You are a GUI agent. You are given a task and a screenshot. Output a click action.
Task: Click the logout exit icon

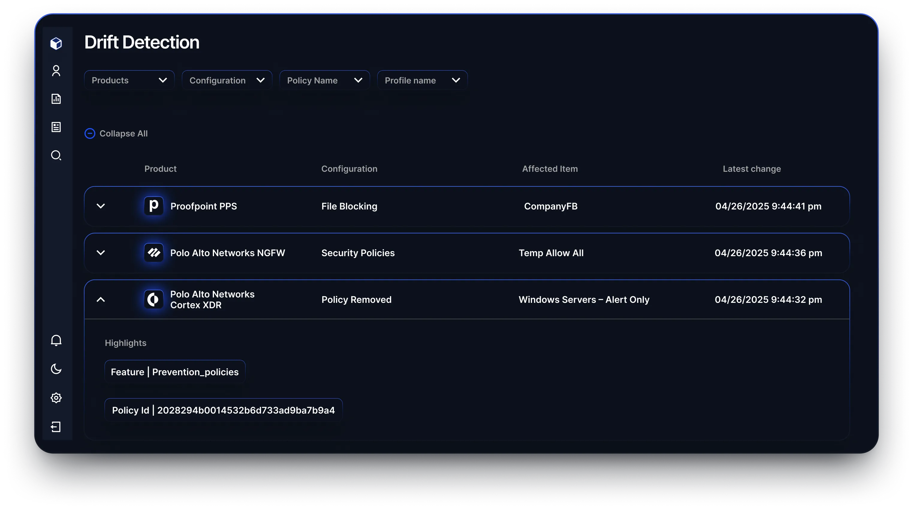click(x=56, y=427)
